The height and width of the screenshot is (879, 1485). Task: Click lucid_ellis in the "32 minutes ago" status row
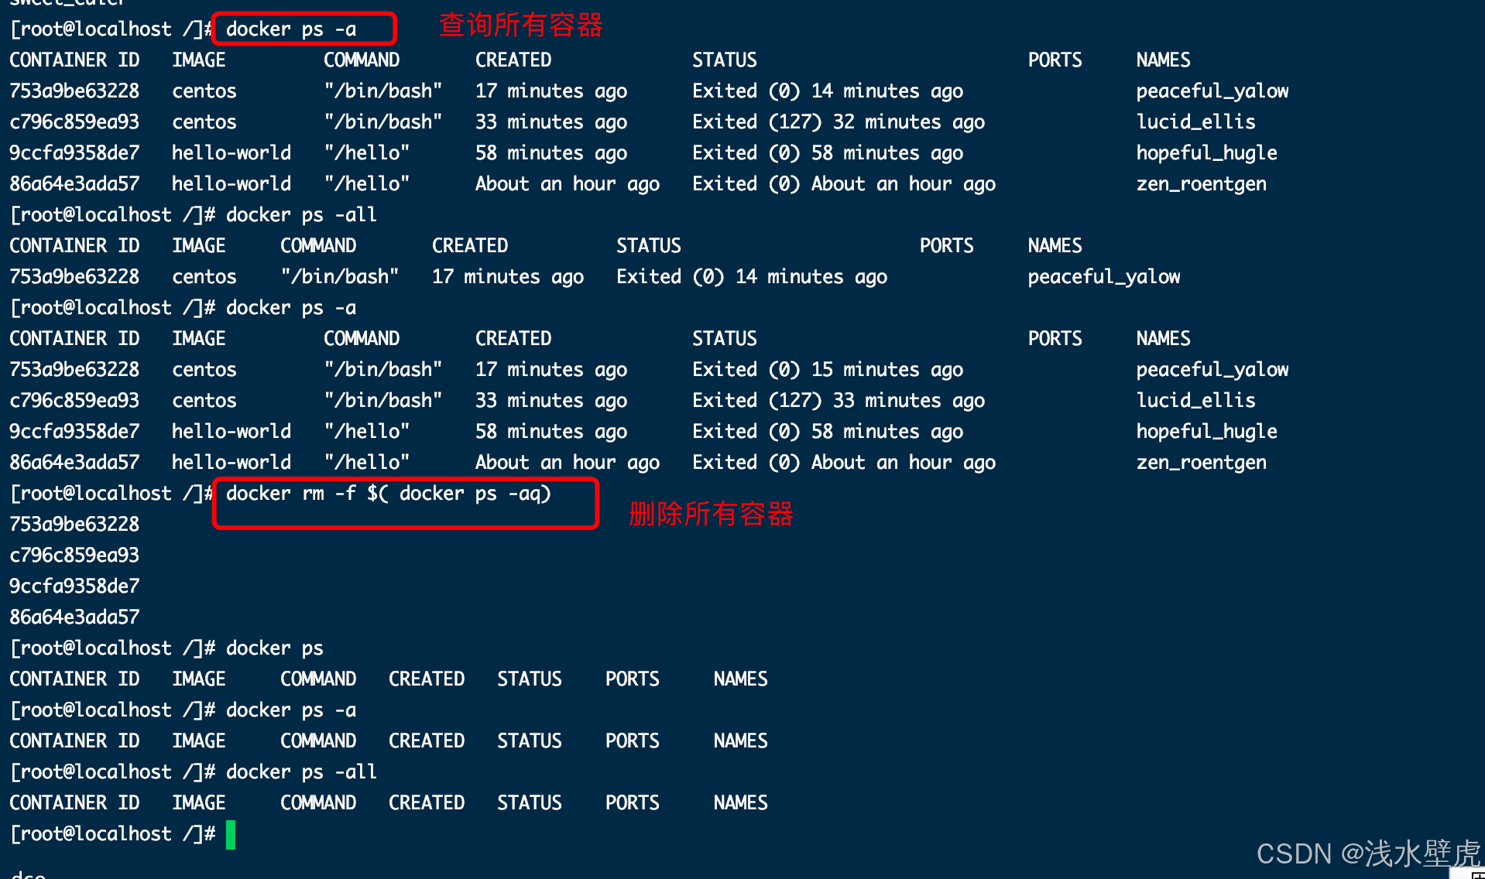(1195, 122)
